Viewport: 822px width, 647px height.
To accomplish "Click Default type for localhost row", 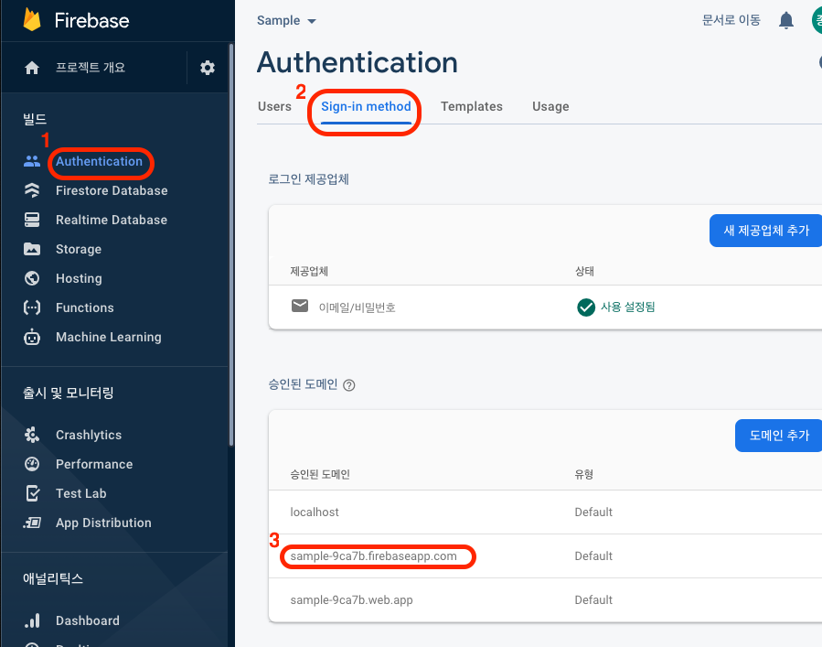I will click(x=593, y=512).
